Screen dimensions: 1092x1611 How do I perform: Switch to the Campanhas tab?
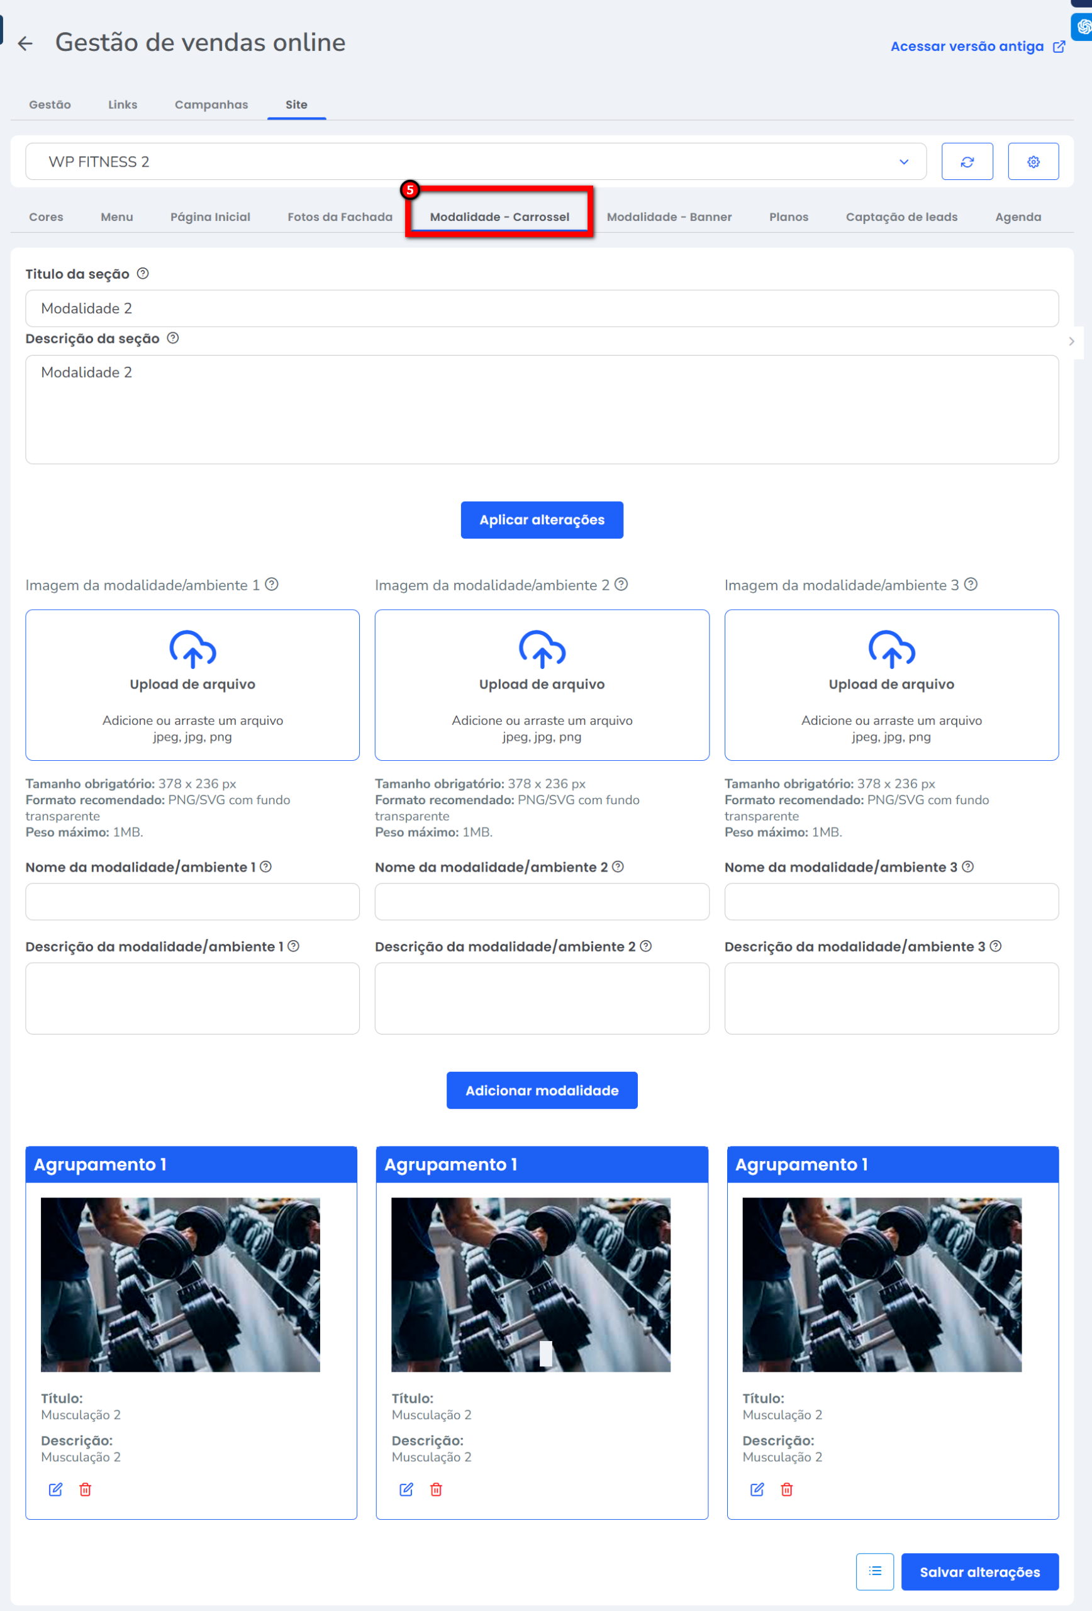click(x=211, y=104)
